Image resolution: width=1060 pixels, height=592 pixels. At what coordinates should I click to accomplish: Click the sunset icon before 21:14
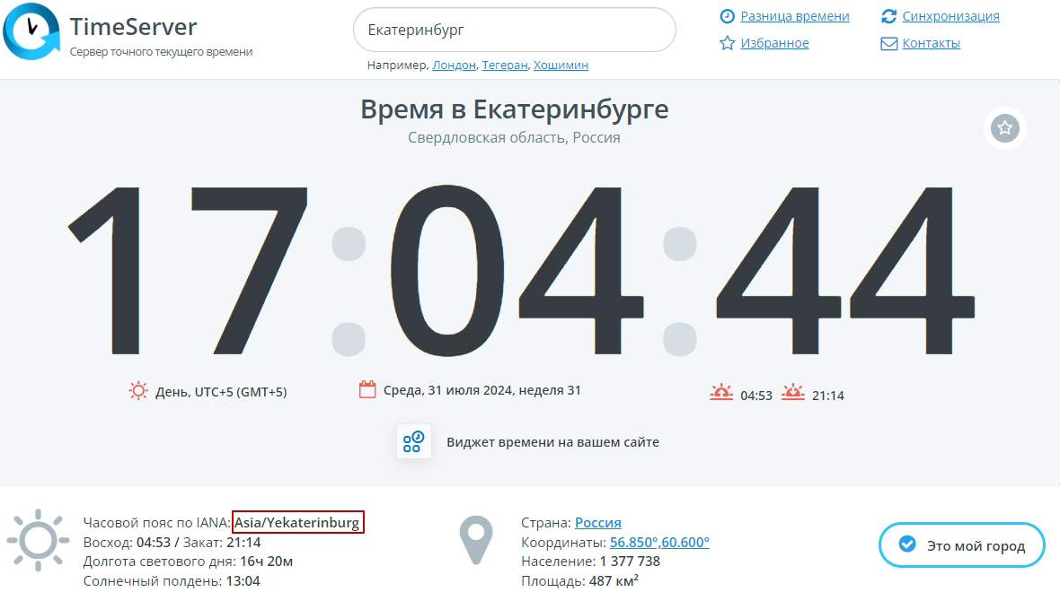(x=791, y=390)
